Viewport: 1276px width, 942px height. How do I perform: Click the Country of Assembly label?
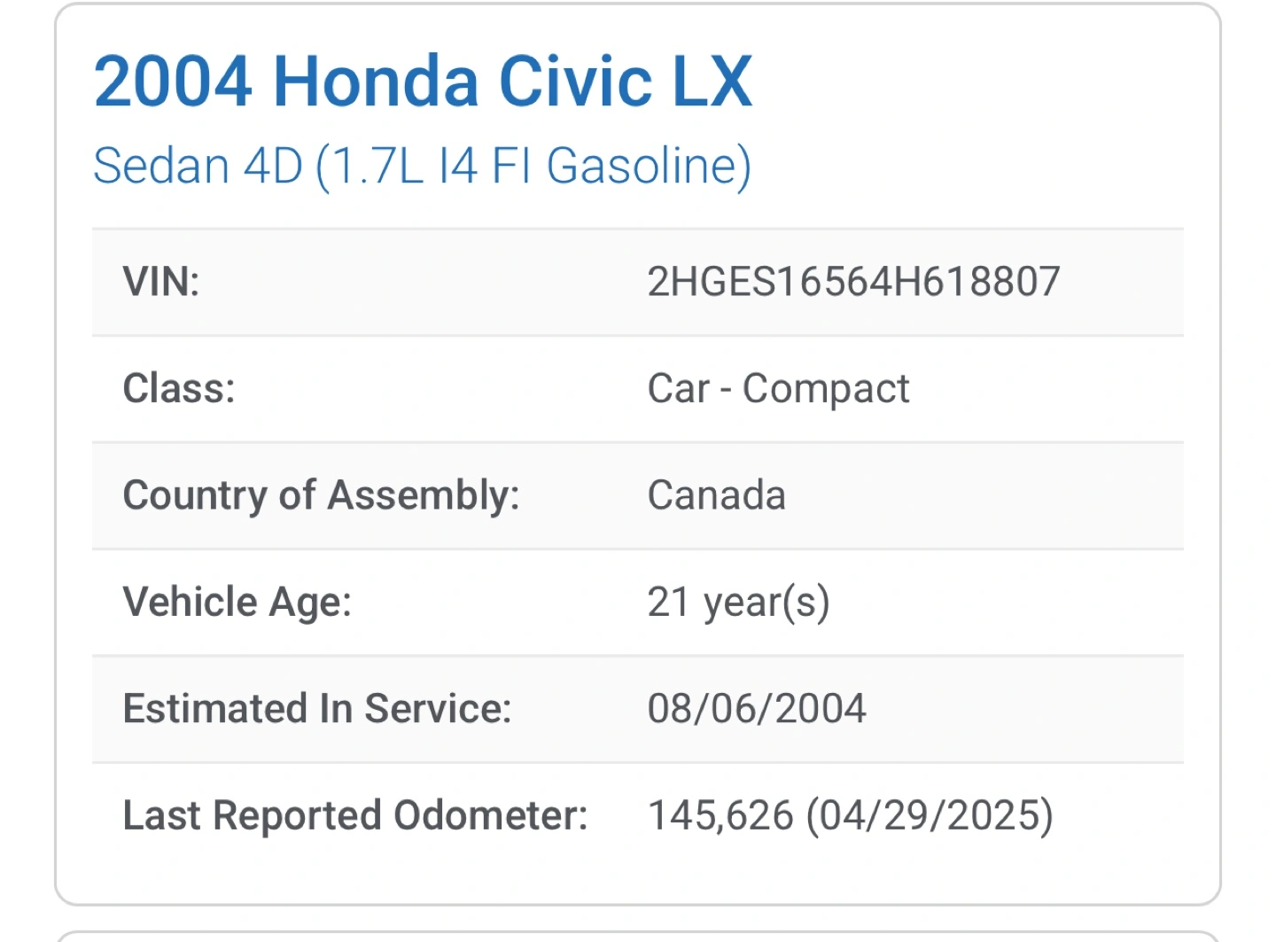[x=321, y=494]
